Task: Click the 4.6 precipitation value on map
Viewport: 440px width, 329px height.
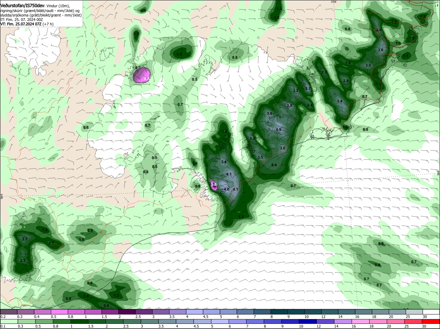Action: pos(227,189)
